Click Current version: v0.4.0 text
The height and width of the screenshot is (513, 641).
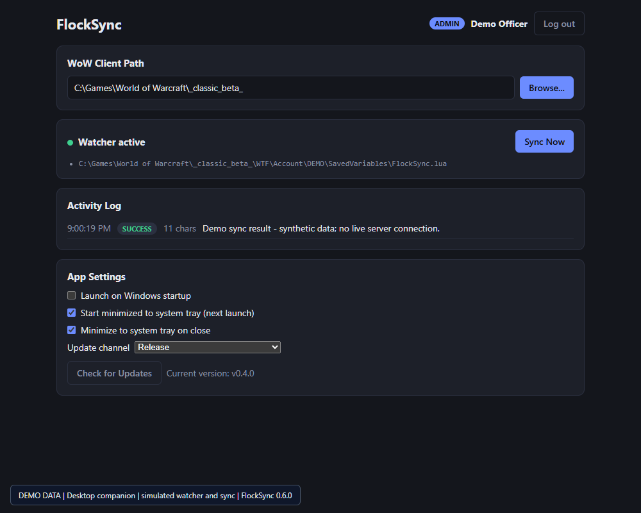point(210,373)
